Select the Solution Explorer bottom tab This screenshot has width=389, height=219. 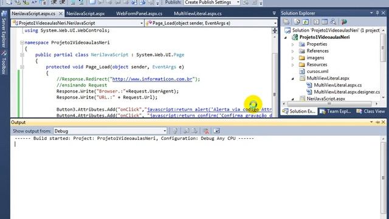[299, 111]
